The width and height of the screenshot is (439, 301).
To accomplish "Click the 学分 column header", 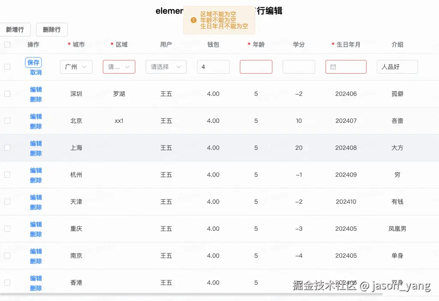I will 299,45.
